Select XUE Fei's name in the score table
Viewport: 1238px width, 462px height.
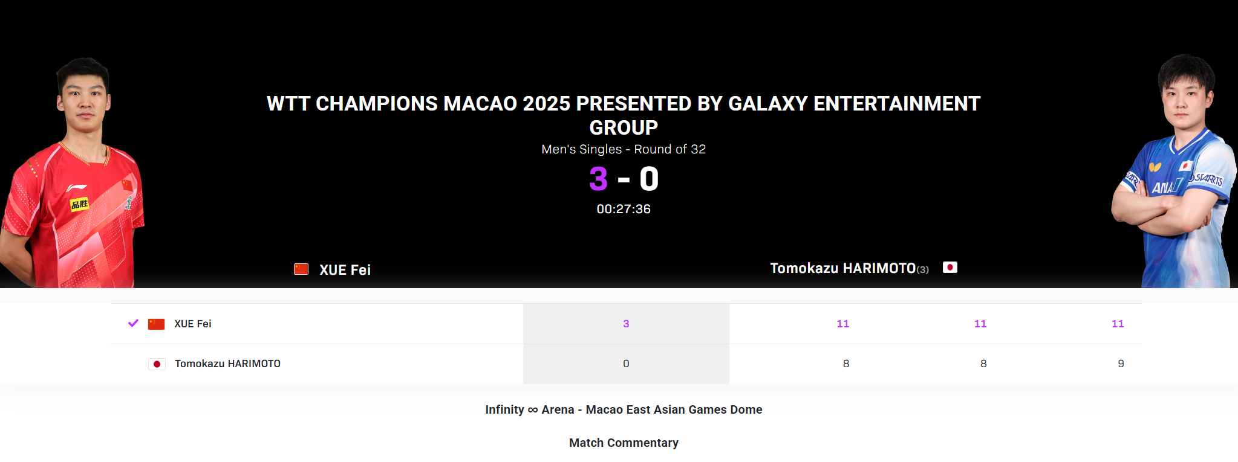click(193, 324)
